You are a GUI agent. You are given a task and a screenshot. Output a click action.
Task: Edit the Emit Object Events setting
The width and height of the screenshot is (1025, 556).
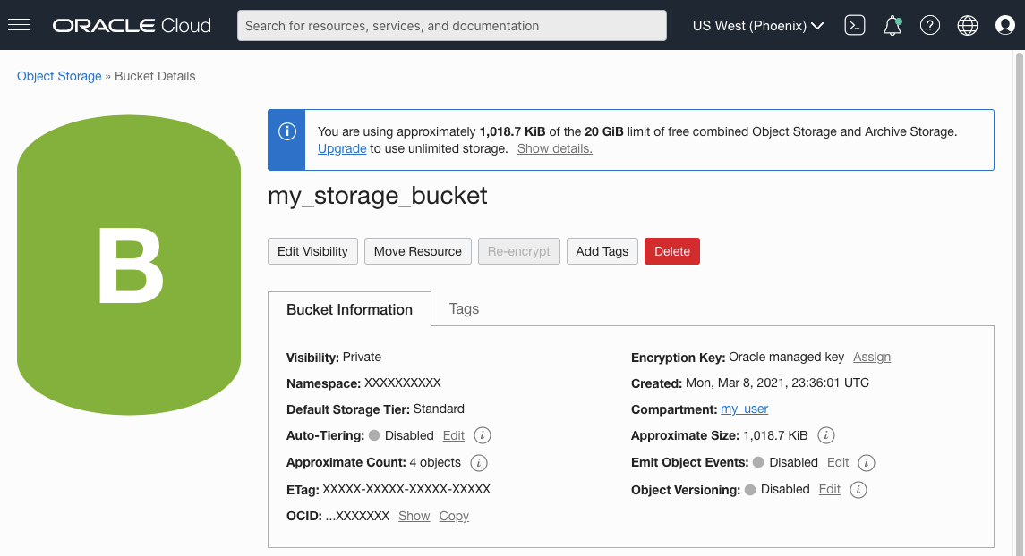point(838,463)
